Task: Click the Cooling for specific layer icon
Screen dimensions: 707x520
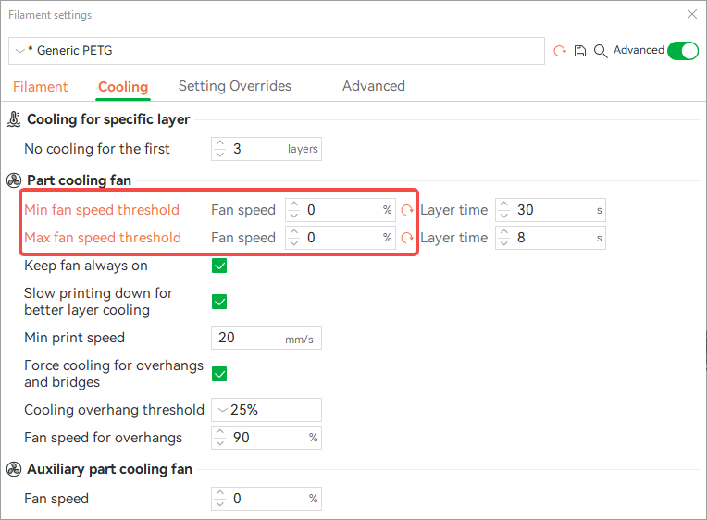Action: pos(14,119)
